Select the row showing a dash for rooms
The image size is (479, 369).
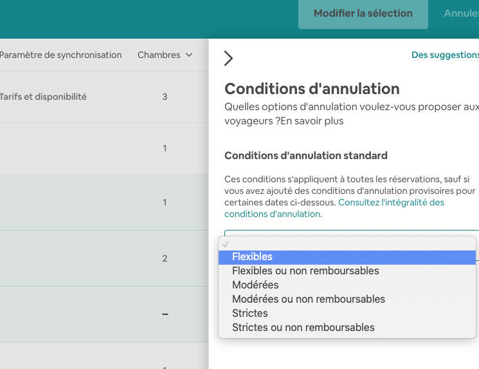(103, 314)
